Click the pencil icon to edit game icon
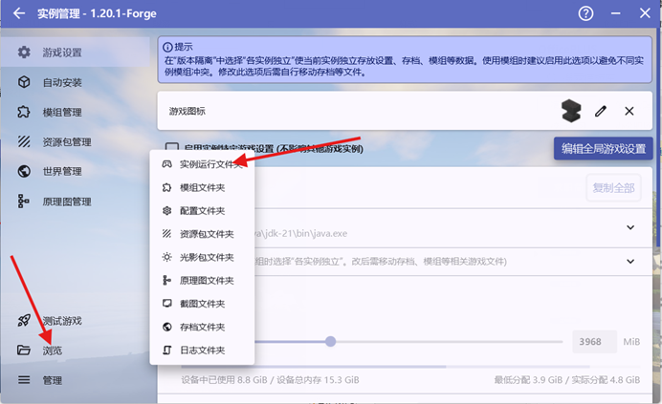Image resolution: width=662 pixels, height=404 pixels. coord(601,111)
